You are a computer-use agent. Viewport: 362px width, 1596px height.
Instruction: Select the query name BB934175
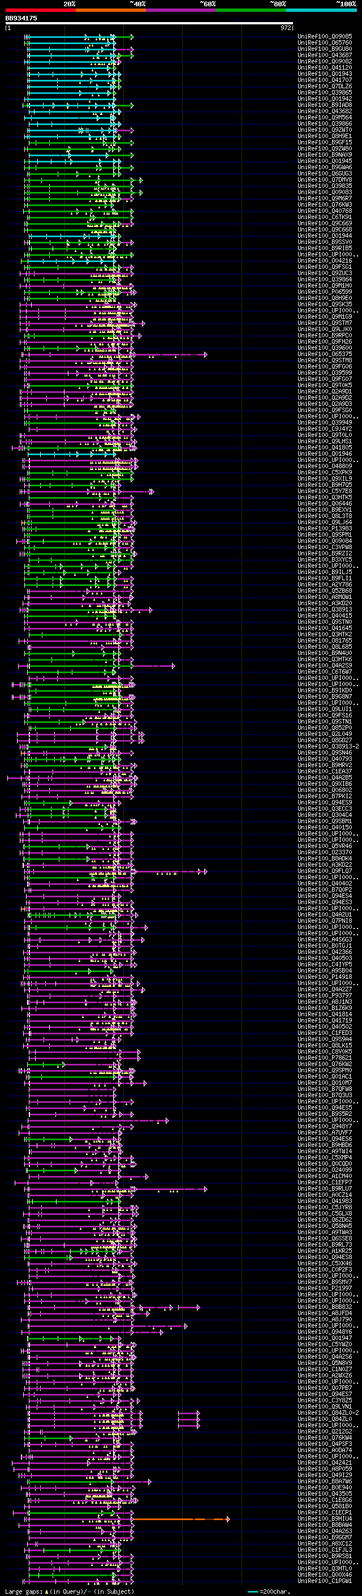pyautogui.click(x=21, y=18)
